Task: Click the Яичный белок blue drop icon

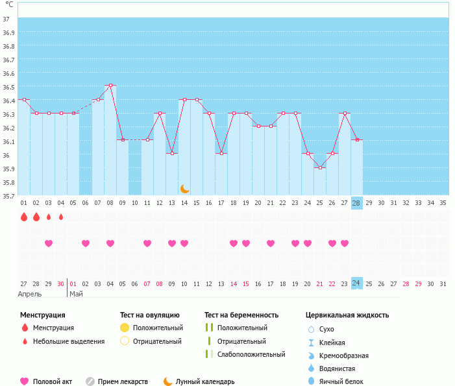Action: [x=311, y=381]
